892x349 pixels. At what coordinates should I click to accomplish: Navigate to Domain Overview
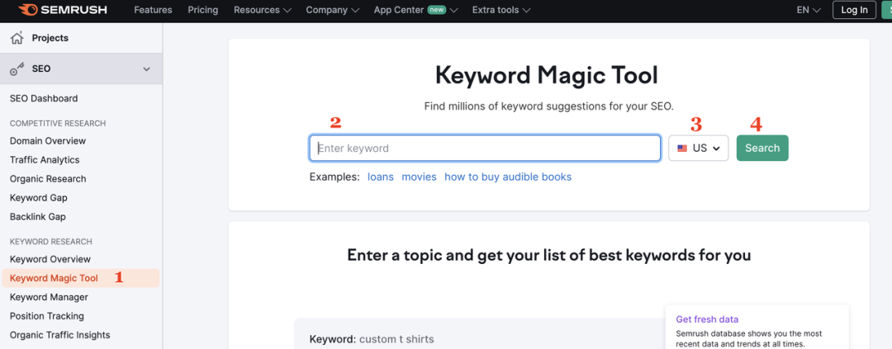click(x=48, y=141)
